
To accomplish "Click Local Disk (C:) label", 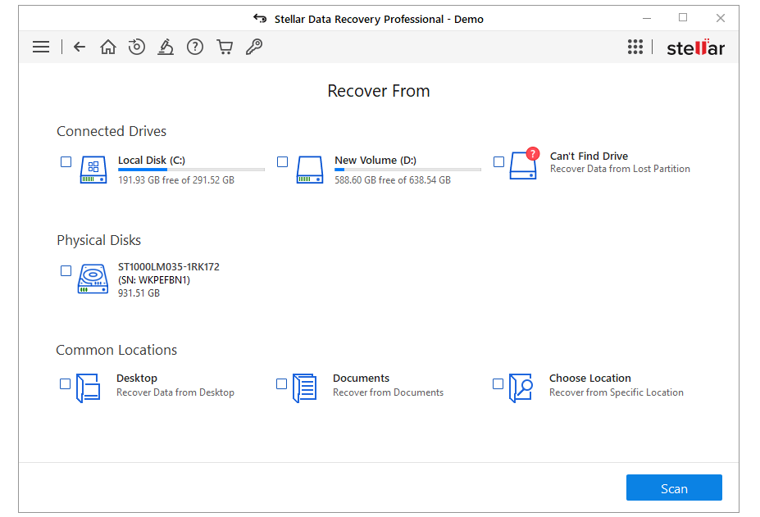I will (x=151, y=161).
